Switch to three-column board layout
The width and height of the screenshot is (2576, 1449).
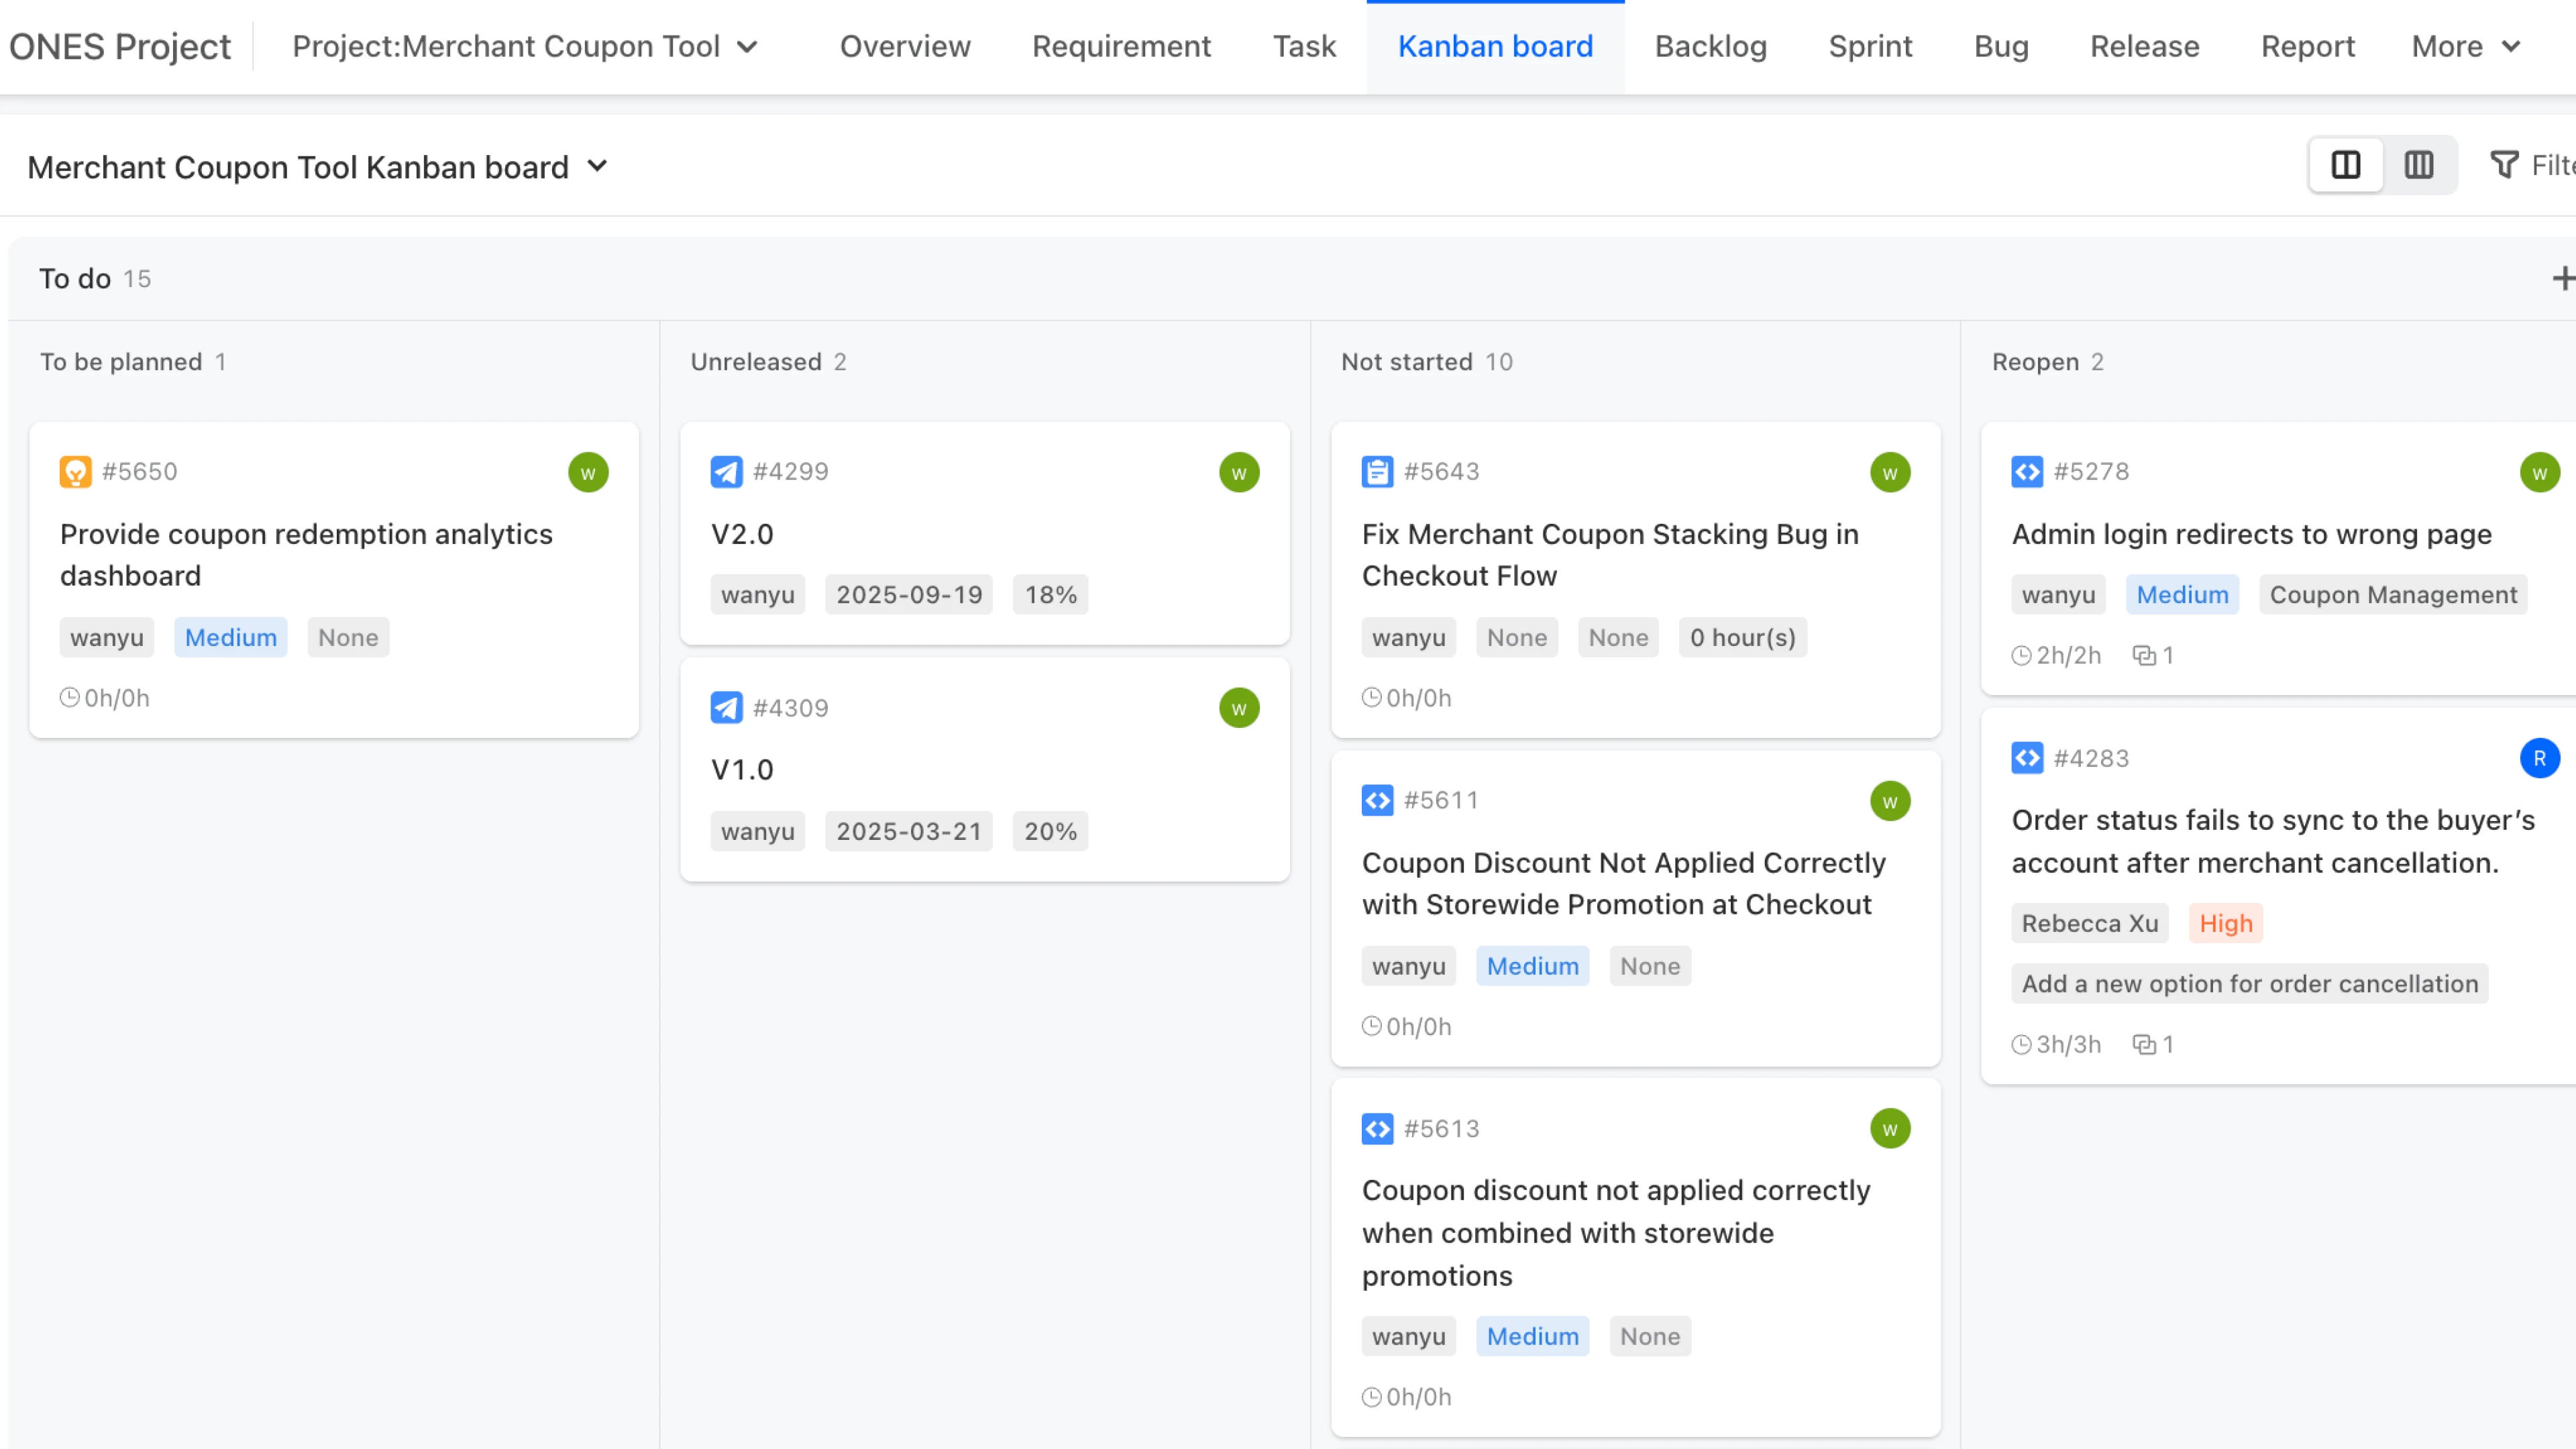click(2419, 165)
